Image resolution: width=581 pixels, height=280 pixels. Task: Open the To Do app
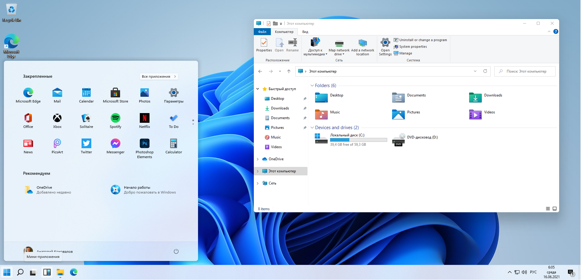pos(174,121)
